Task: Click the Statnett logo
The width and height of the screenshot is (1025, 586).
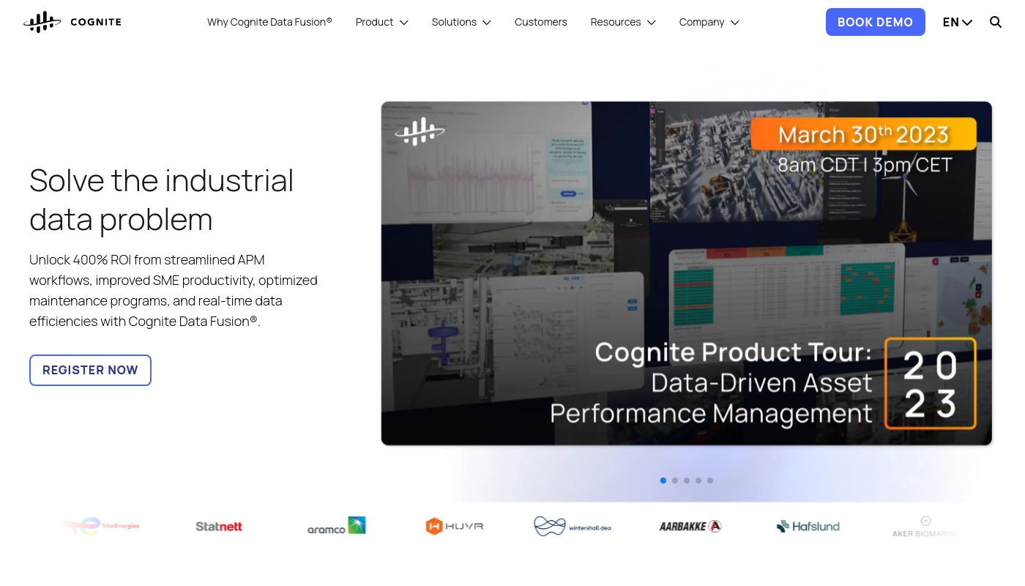Action: [x=219, y=526]
